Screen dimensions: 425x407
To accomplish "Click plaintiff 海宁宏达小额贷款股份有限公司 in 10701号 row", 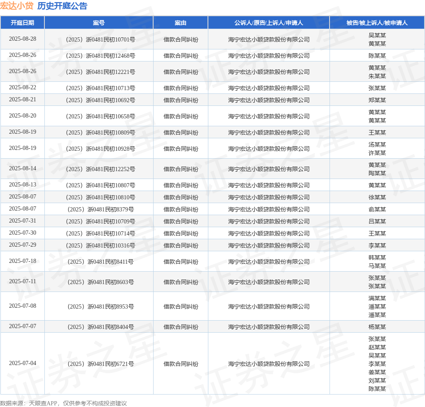I will tap(269, 39).
